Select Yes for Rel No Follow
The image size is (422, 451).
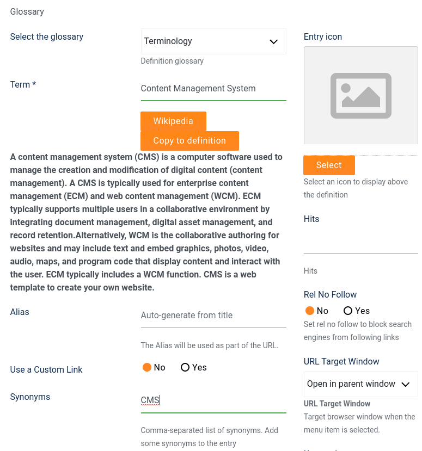pyautogui.click(x=348, y=311)
